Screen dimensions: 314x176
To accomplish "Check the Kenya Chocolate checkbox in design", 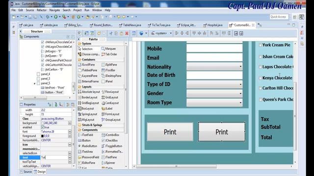I will [x=260, y=78].
